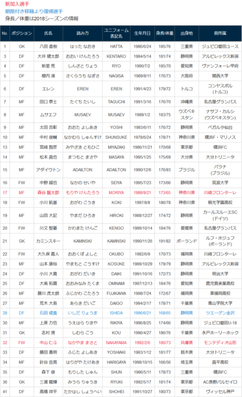
Task: Click ヴァンフォーレ甲府 previous club cell
Action: click(x=220, y=66)
